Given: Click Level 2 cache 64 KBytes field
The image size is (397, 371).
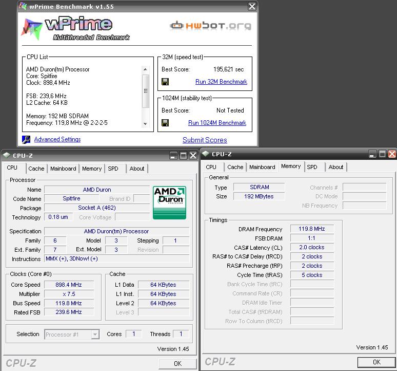Looking at the screenshot, I should click(163, 303).
